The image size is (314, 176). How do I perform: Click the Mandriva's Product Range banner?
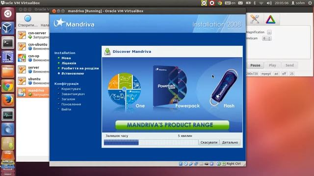tap(172, 125)
